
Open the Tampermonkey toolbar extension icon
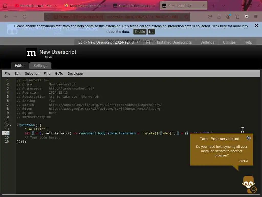pyautogui.click(x=247, y=17)
